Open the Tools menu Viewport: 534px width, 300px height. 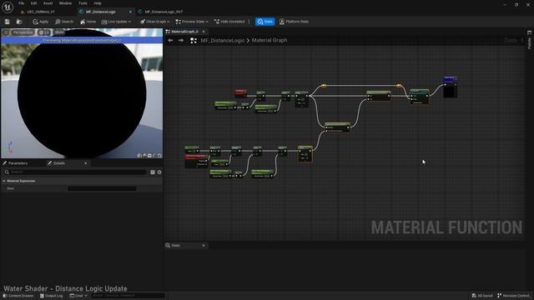83,3
